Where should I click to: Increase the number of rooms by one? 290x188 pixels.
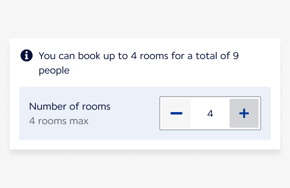244,113
